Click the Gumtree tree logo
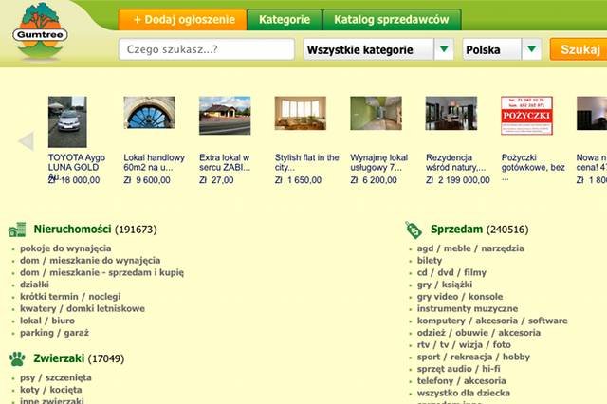The height and width of the screenshot is (404, 607). [40, 31]
